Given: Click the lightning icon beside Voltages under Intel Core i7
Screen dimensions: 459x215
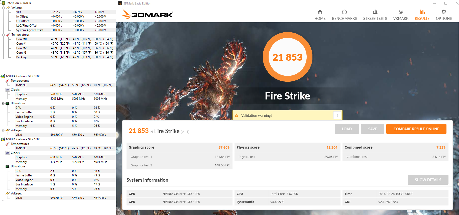Looking at the screenshot, I should (8, 8).
